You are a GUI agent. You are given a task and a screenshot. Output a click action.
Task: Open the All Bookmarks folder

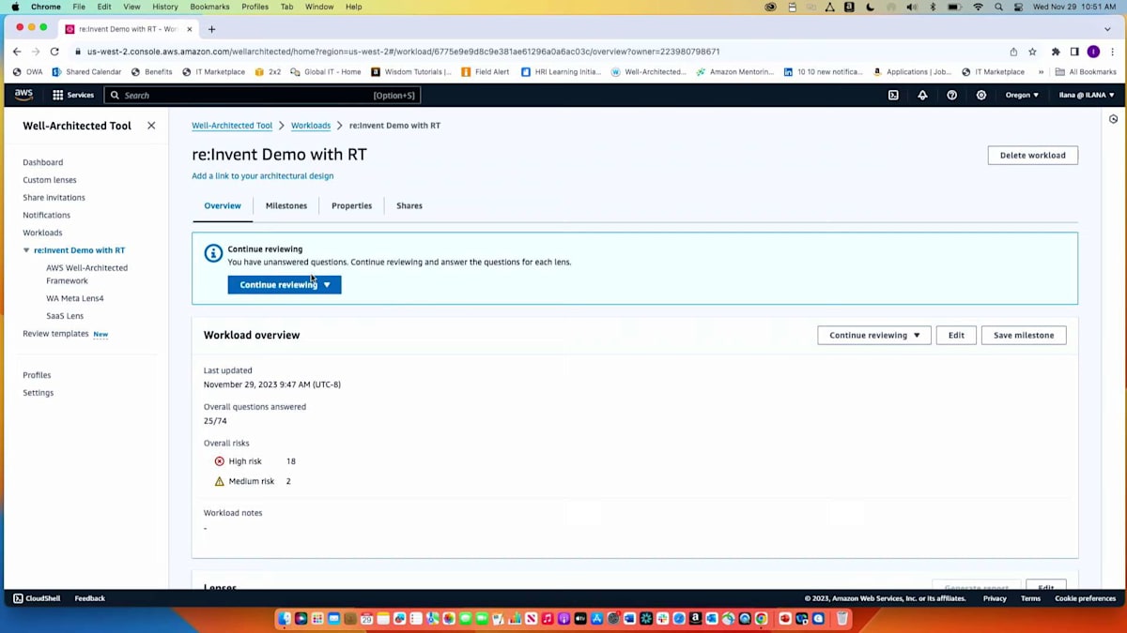pos(1086,71)
